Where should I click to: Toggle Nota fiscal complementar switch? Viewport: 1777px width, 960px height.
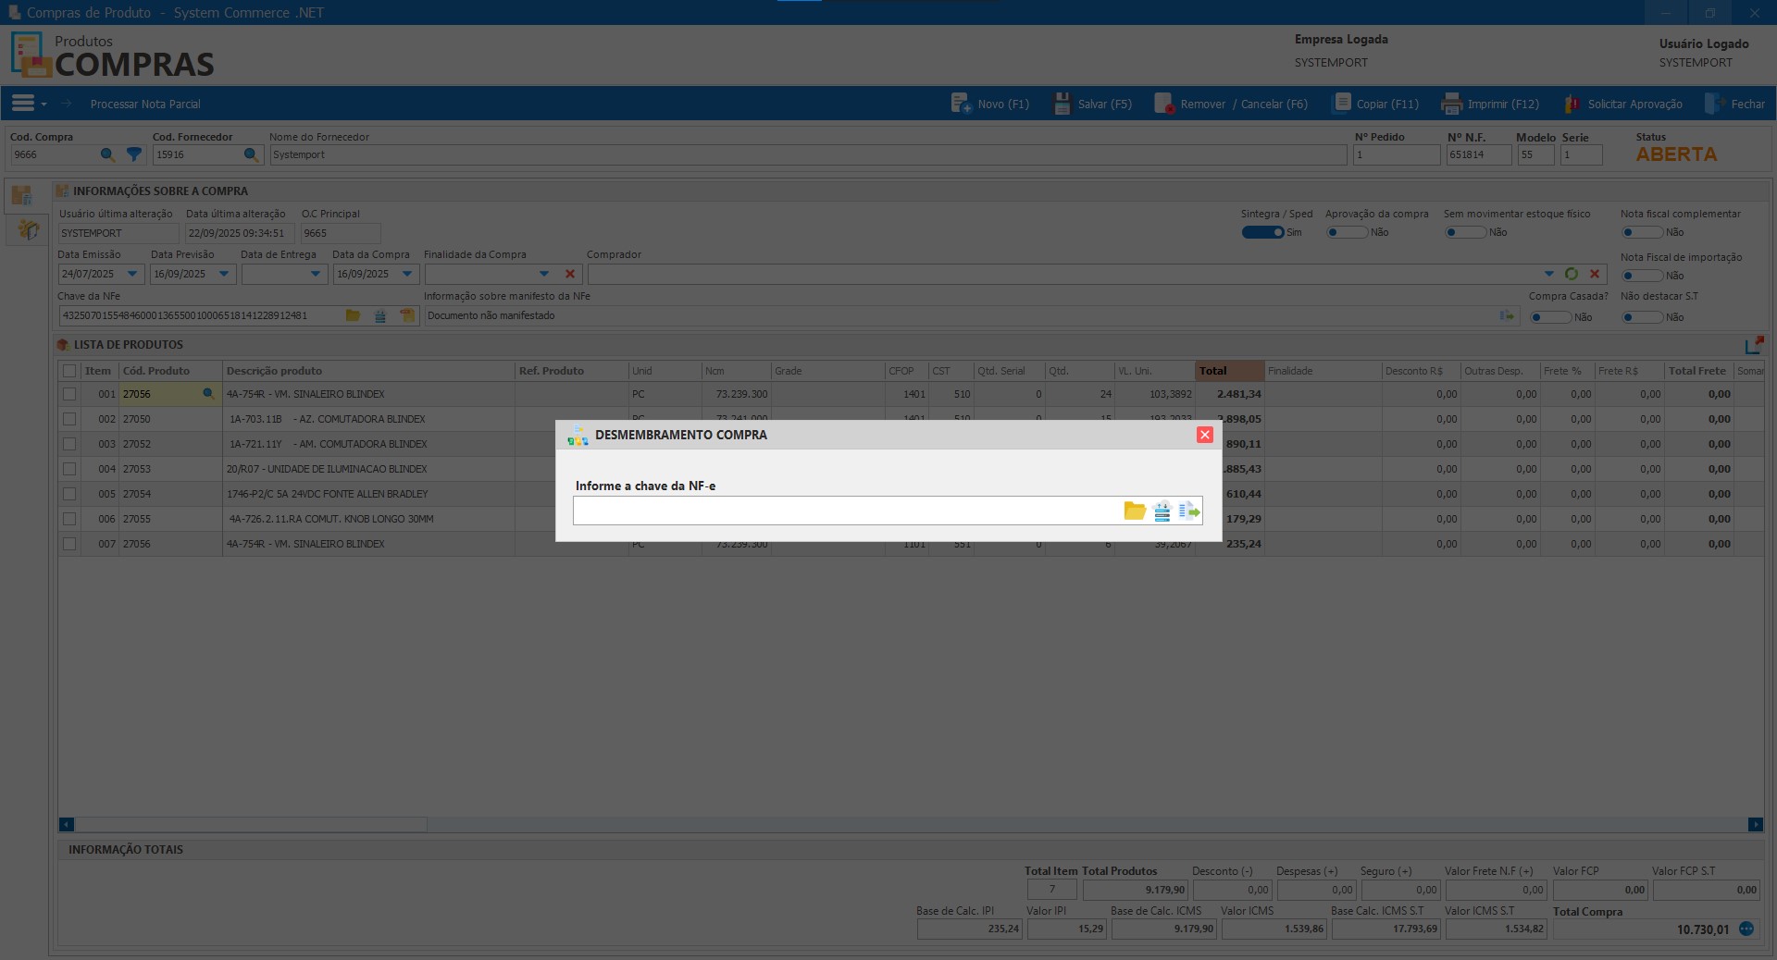(x=1641, y=232)
